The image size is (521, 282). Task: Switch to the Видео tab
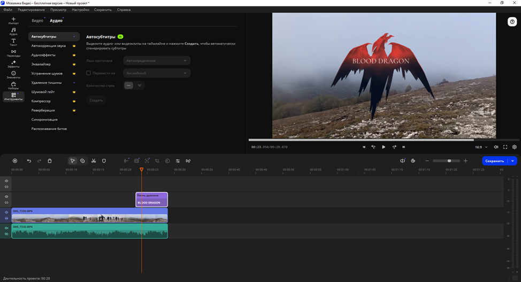[x=37, y=21]
